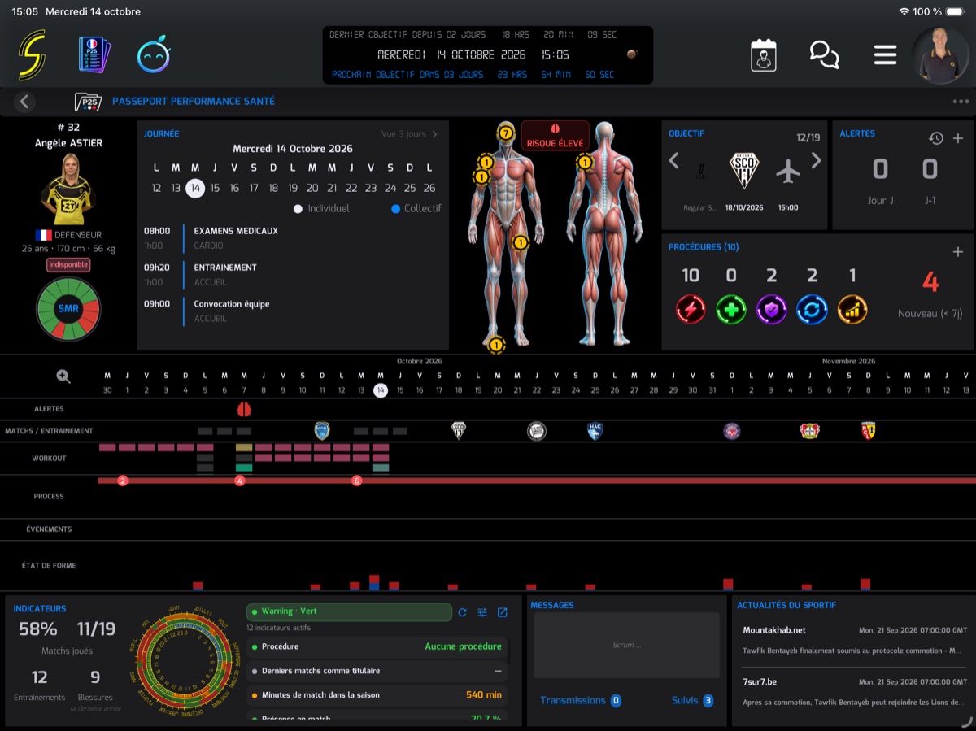Open indicators in external view

pyautogui.click(x=503, y=612)
